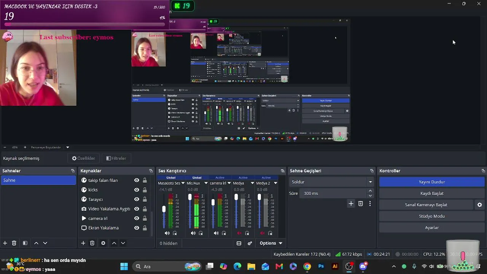Open Medya 2 channel dropdown arrow
The width and height of the screenshot is (487, 274).
point(275,183)
